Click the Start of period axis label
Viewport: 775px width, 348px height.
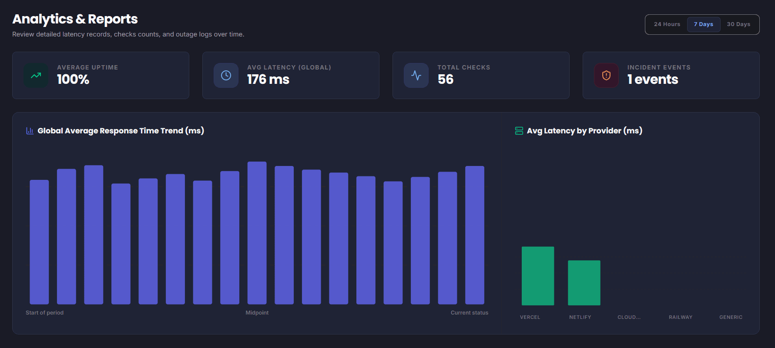tap(44, 313)
